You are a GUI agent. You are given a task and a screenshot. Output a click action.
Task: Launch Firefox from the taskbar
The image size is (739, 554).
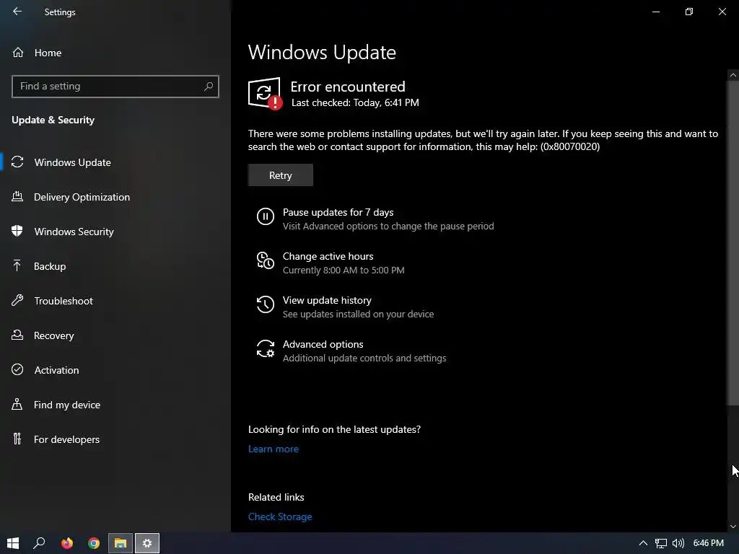[67, 543]
